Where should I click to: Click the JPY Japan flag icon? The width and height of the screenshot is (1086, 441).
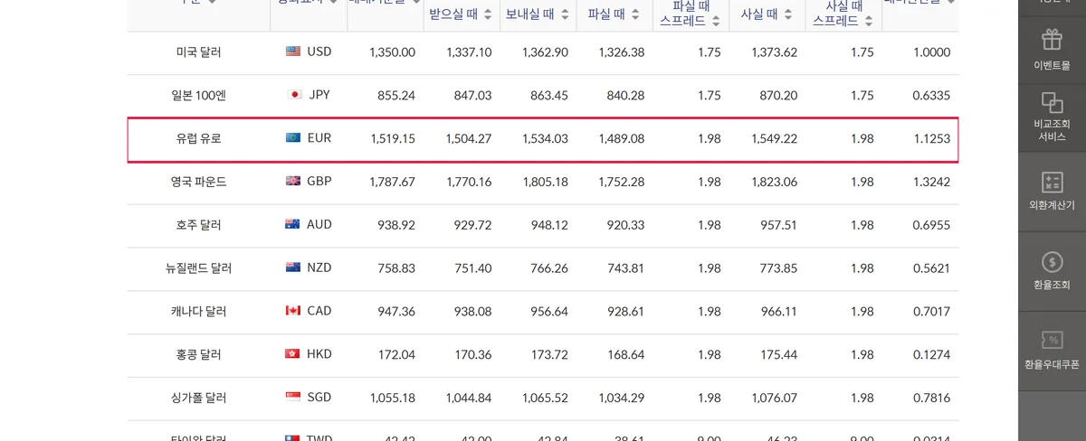[x=294, y=95]
